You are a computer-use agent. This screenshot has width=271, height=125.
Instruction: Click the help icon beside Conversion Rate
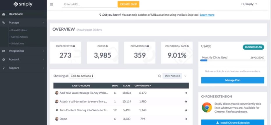pyautogui.click(x=188, y=46)
